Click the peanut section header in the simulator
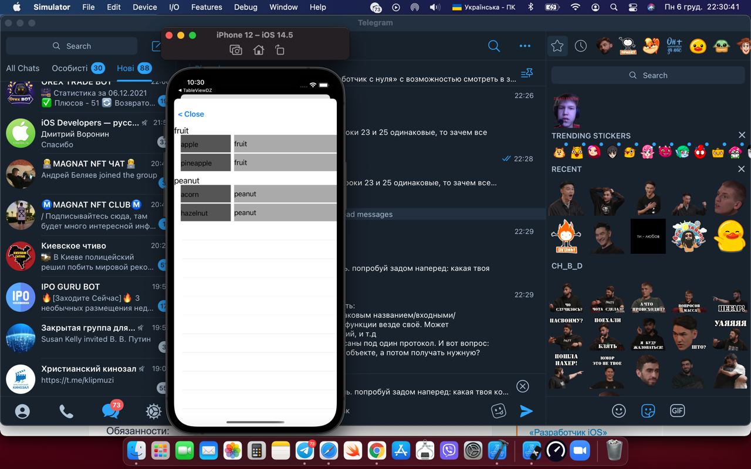751x469 pixels. click(187, 181)
